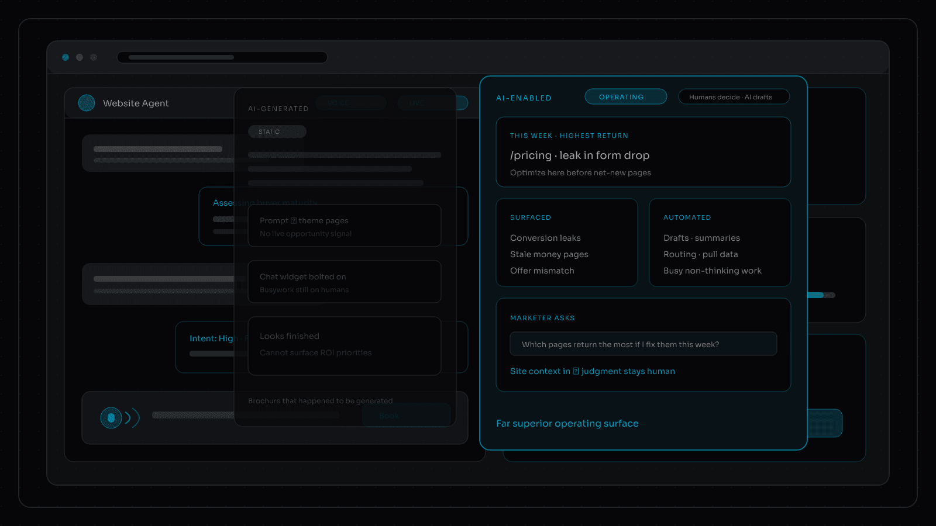This screenshot has width=936, height=526.
Task: Click the teal button behind the panel
Action: 825,423
